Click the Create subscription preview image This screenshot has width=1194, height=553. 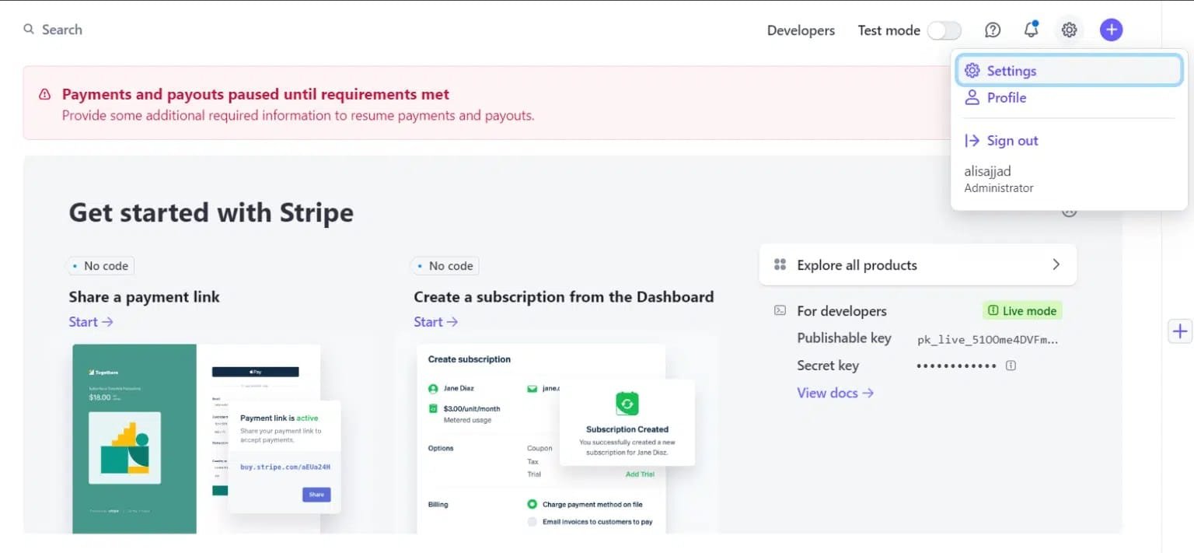[x=556, y=439]
